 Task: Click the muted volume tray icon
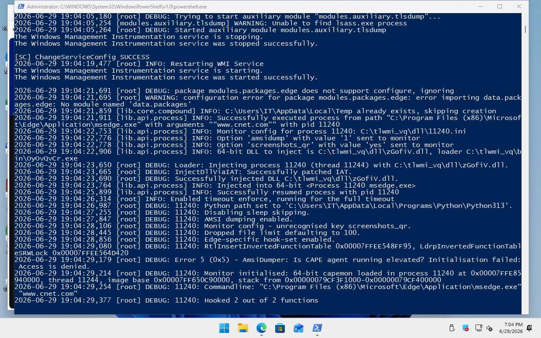pyautogui.click(x=490, y=328)
